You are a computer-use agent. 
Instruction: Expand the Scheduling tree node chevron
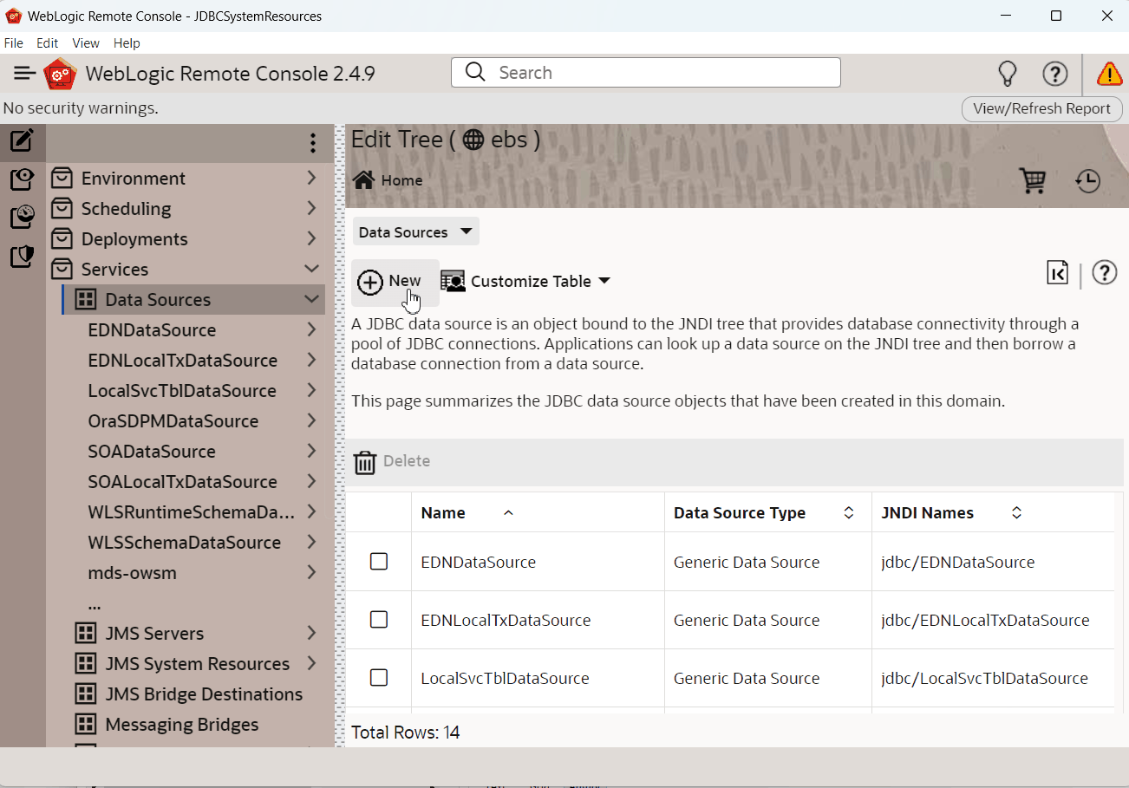pos(311,208)
